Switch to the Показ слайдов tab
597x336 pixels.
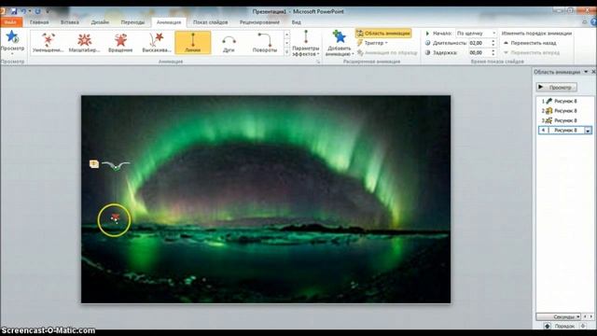click(210, 22)
